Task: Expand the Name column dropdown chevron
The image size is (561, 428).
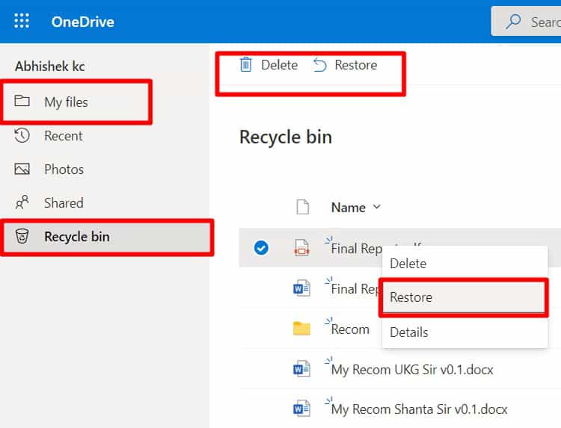Action: 376,206
